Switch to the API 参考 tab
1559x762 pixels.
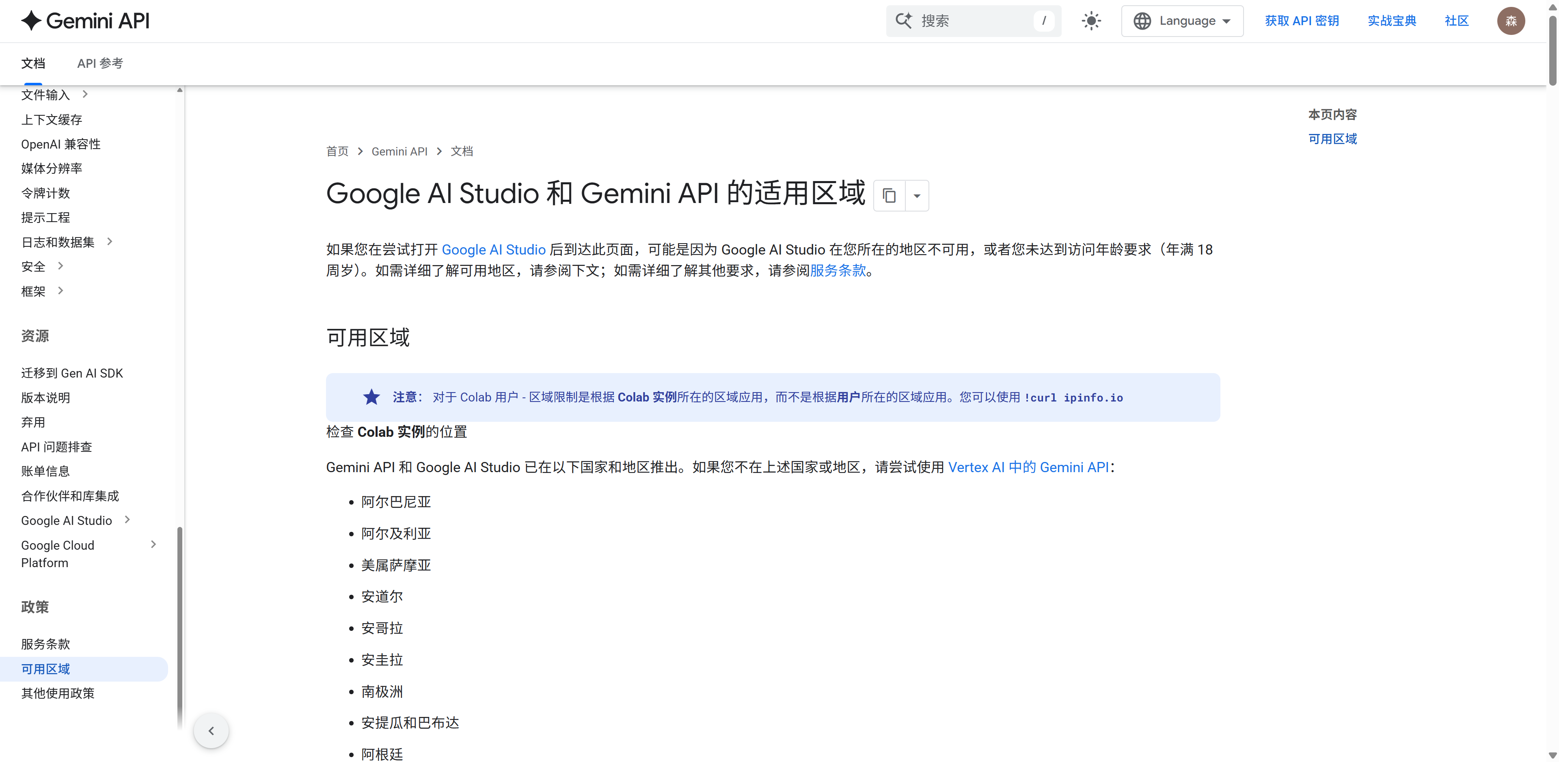point(100,64)
